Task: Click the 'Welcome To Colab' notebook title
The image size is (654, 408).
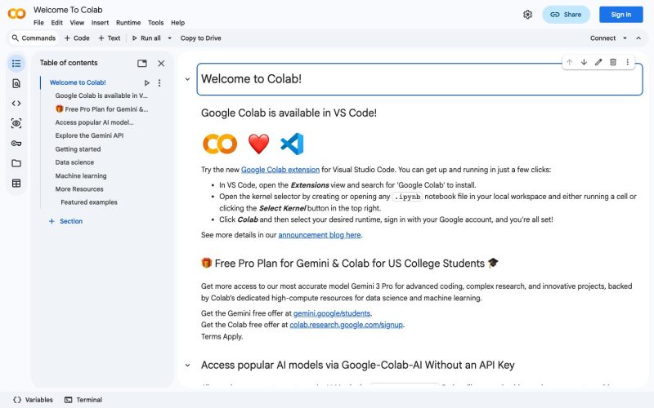Action: 68,10
